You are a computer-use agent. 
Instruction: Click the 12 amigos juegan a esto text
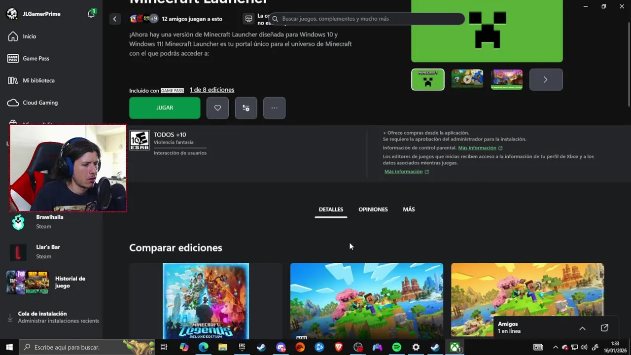tap(192, 19)
